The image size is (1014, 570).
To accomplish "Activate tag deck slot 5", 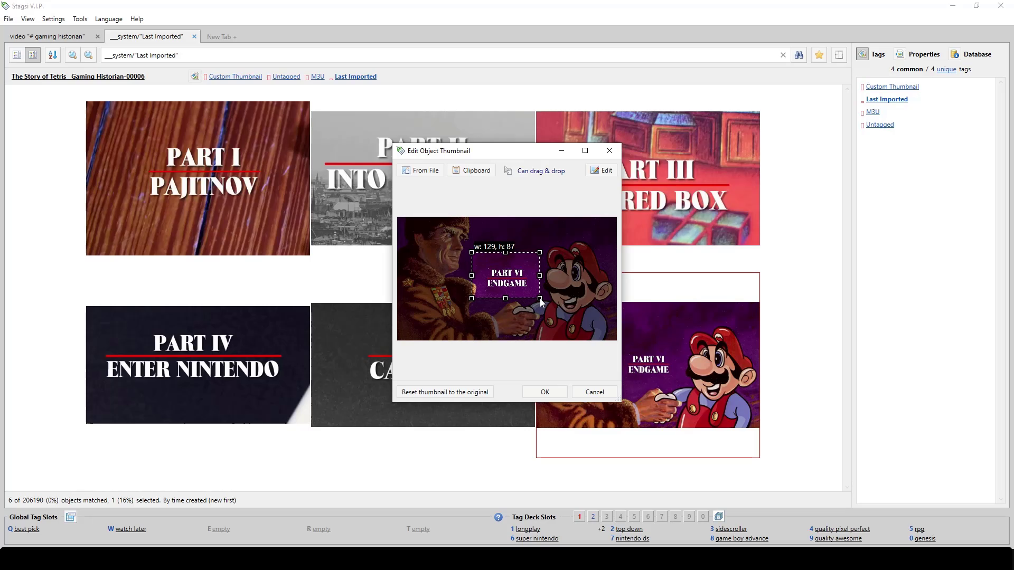I will [x=634, y=517].
